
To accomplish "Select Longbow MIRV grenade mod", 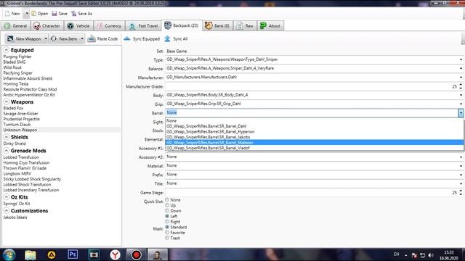I will point(17,174).
